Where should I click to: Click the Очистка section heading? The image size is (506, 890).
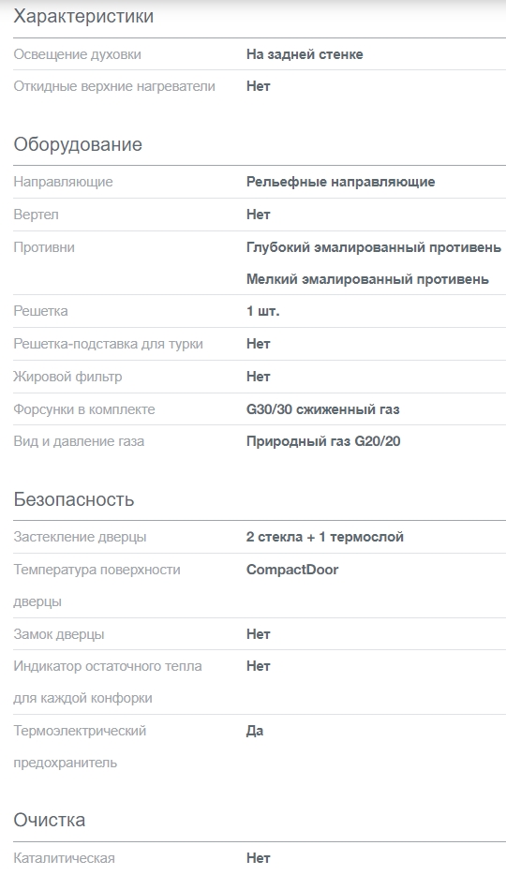(50, 820)
